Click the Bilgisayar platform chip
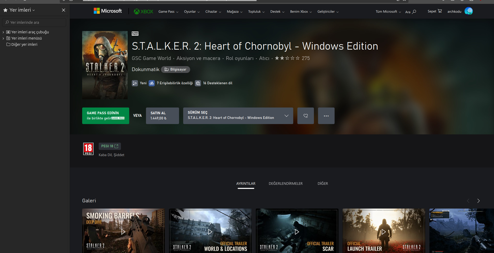The height and width of the screenshot is (253, 494). 176,70
